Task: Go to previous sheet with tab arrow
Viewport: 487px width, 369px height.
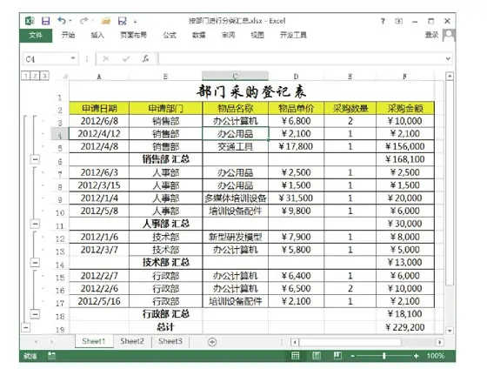Action: coord(36,342)
